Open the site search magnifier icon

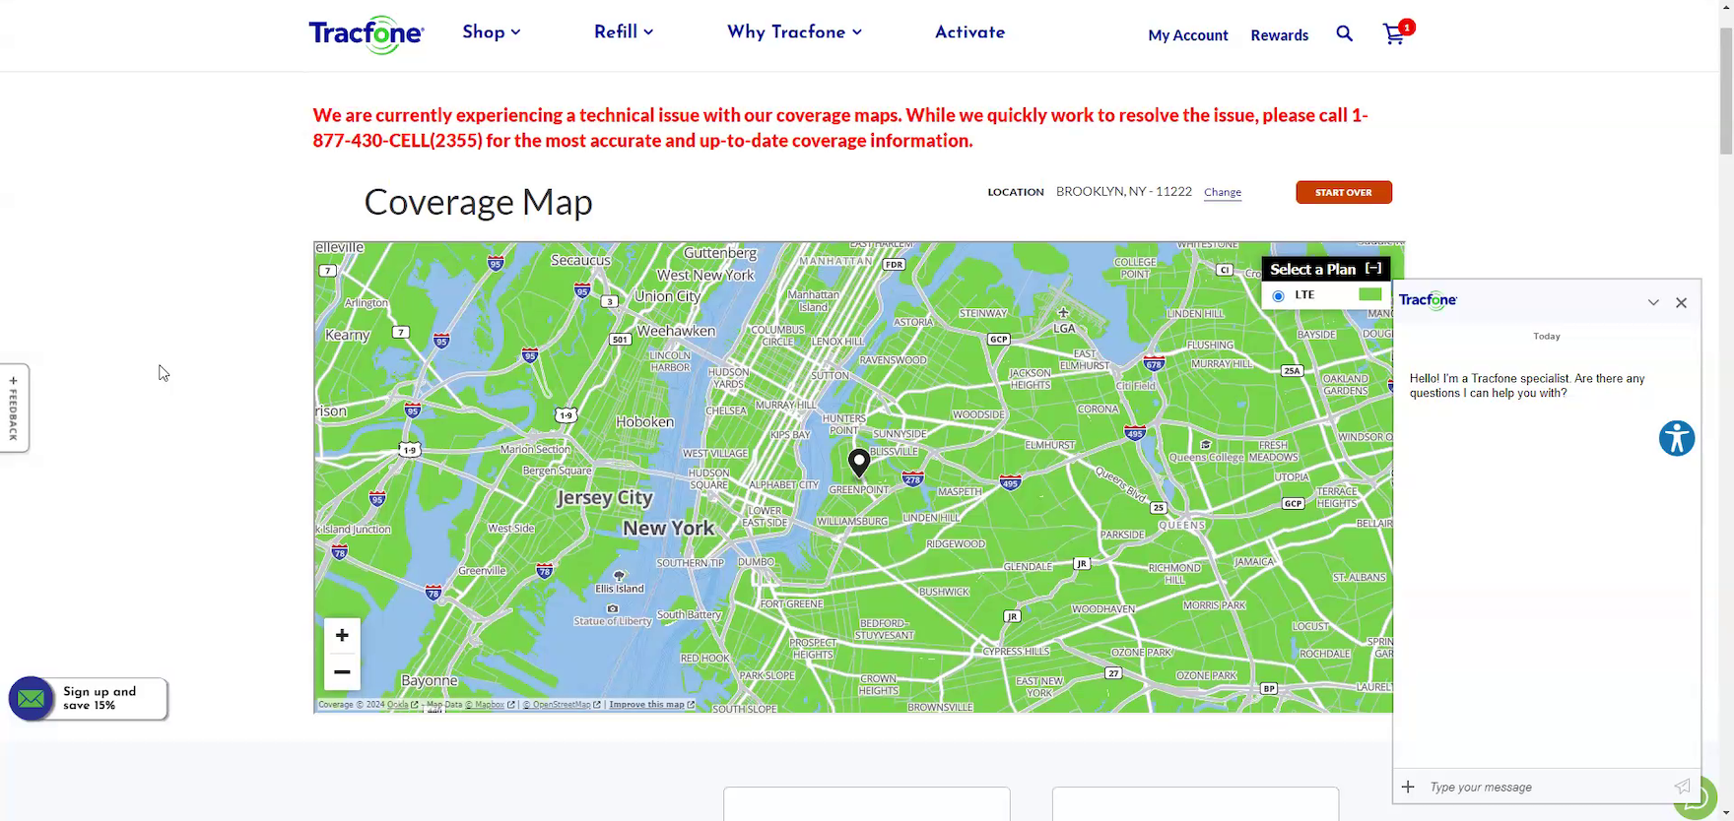[1344, 34]
